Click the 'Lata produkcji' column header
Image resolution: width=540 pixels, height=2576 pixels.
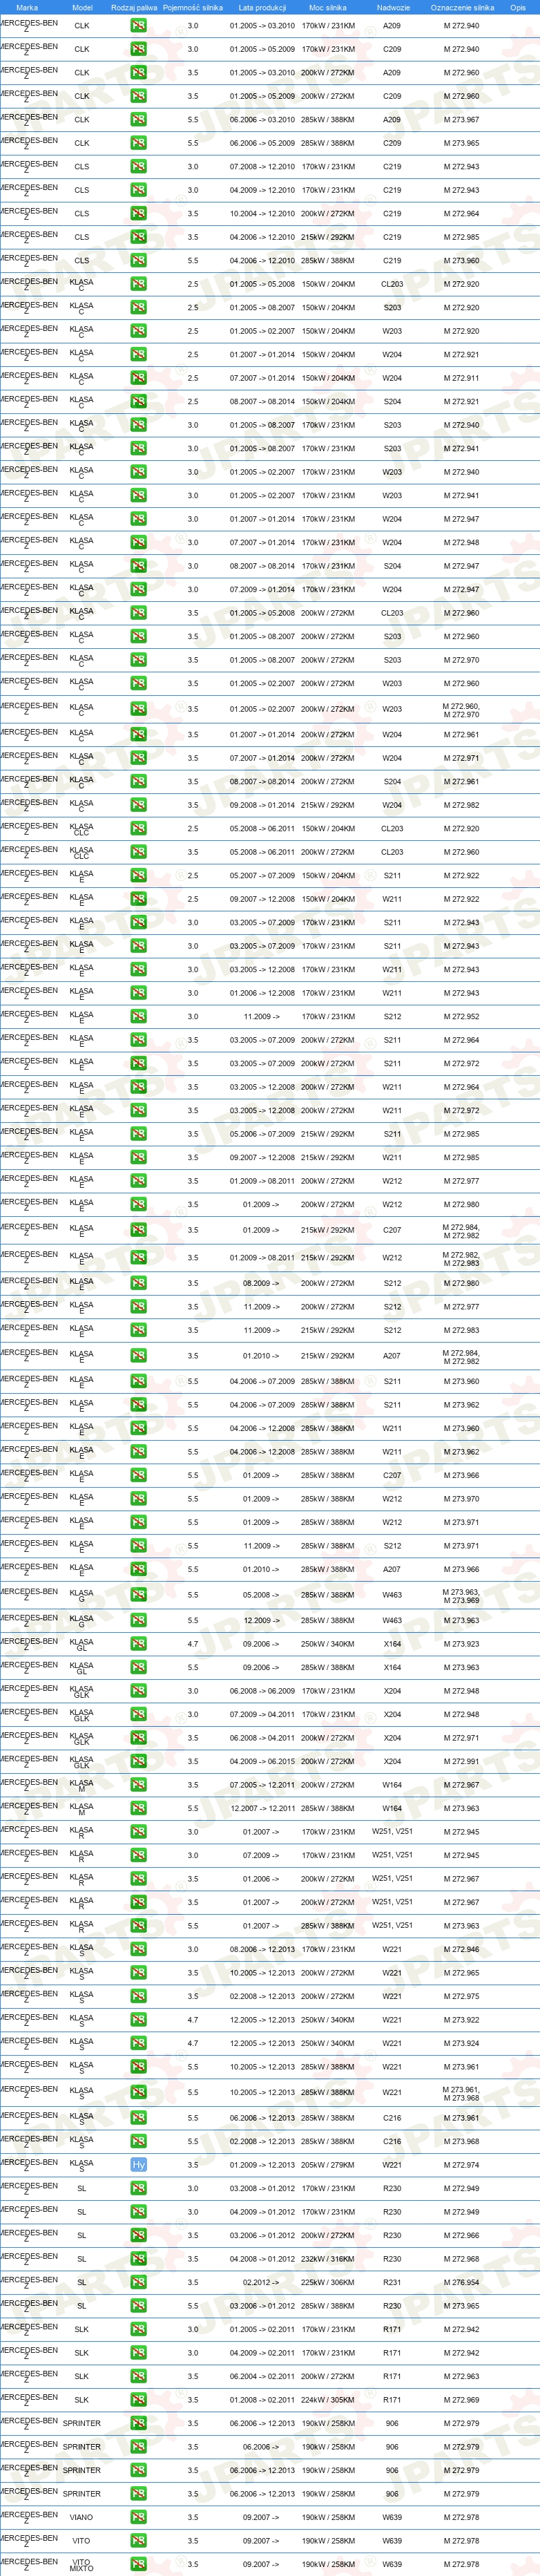262,7
